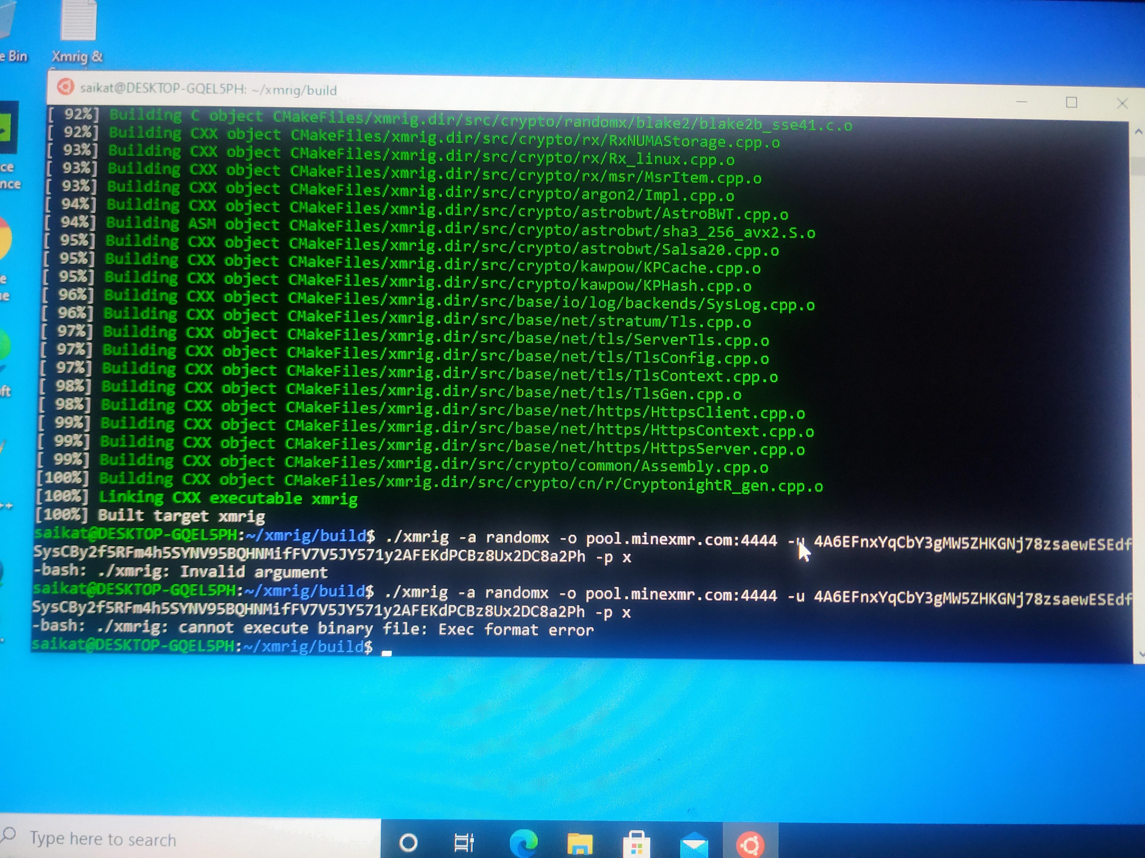Click the line ending sha3_256_avx2.S.o
This screenshot has width=1145, height=858.
click(431, 228)
